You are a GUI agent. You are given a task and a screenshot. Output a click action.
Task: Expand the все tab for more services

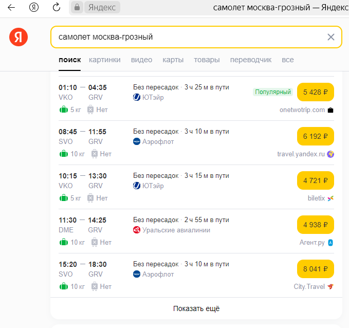(x=288, y=60)
